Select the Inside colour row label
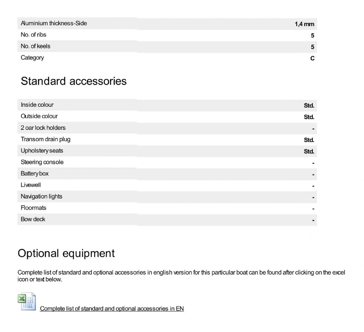Viewport: 364px width, 332px height. coord(37,105)
